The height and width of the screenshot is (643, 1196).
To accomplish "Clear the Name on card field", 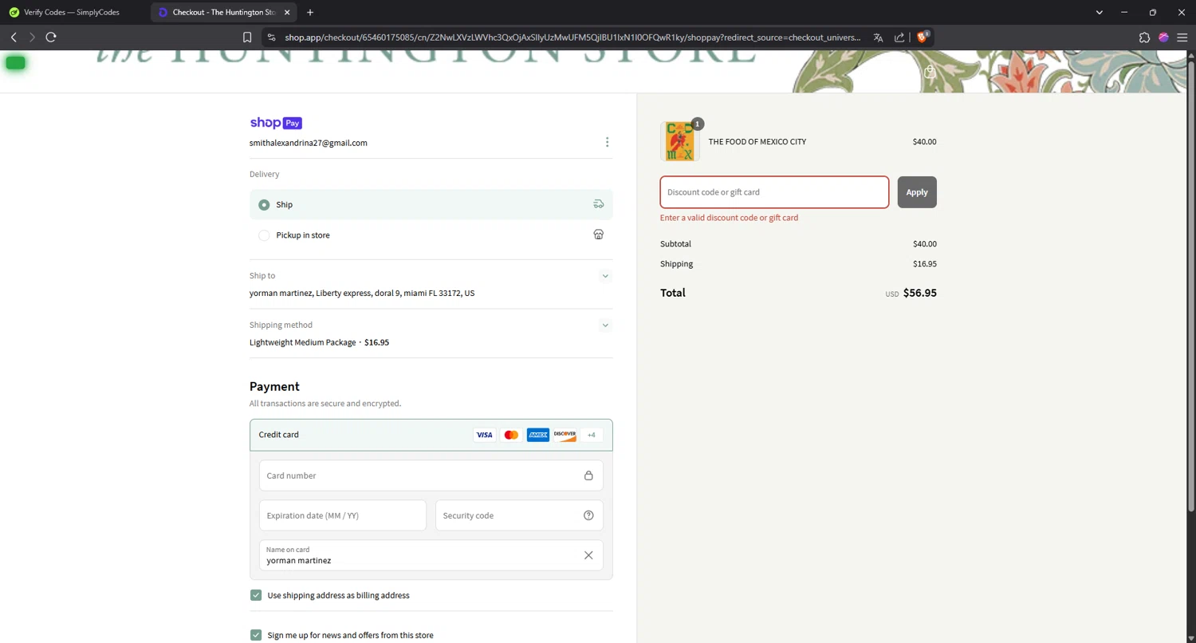I will [x=588, y=555].
